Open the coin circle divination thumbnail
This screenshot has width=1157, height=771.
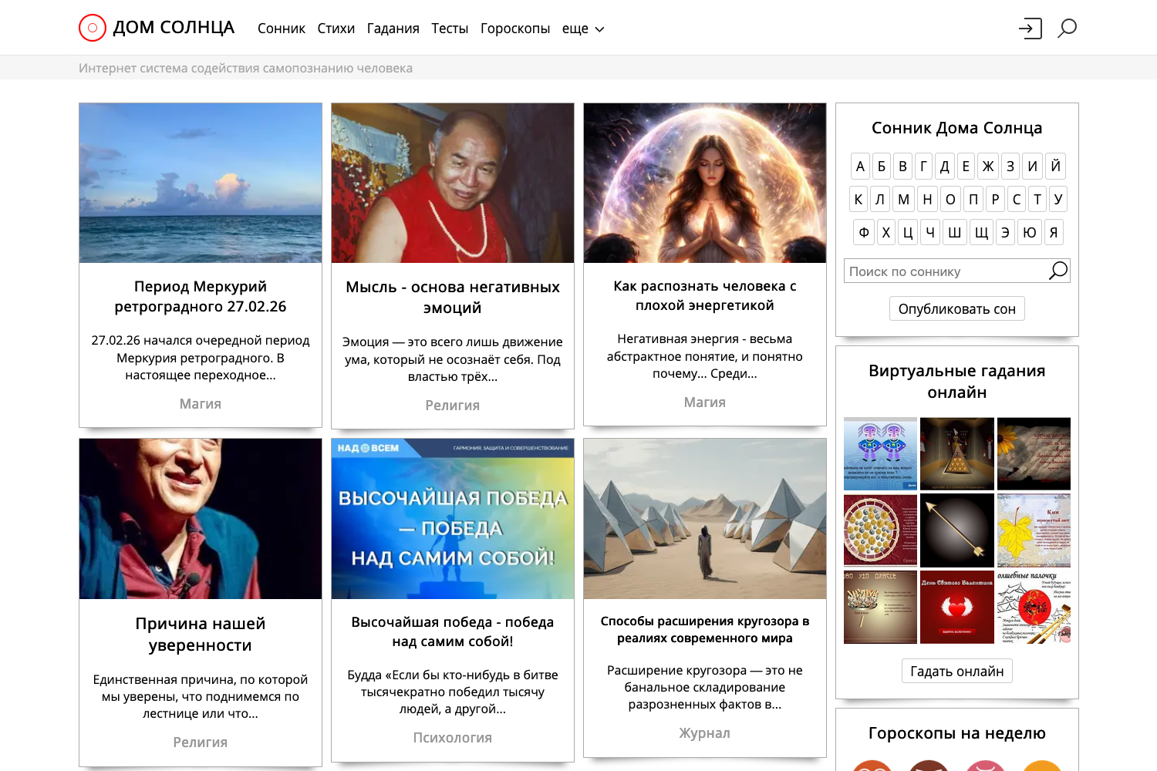point(881,530)
